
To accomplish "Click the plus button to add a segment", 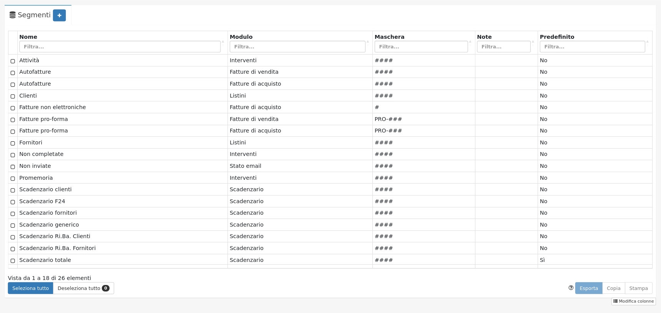I will point(59,15).
